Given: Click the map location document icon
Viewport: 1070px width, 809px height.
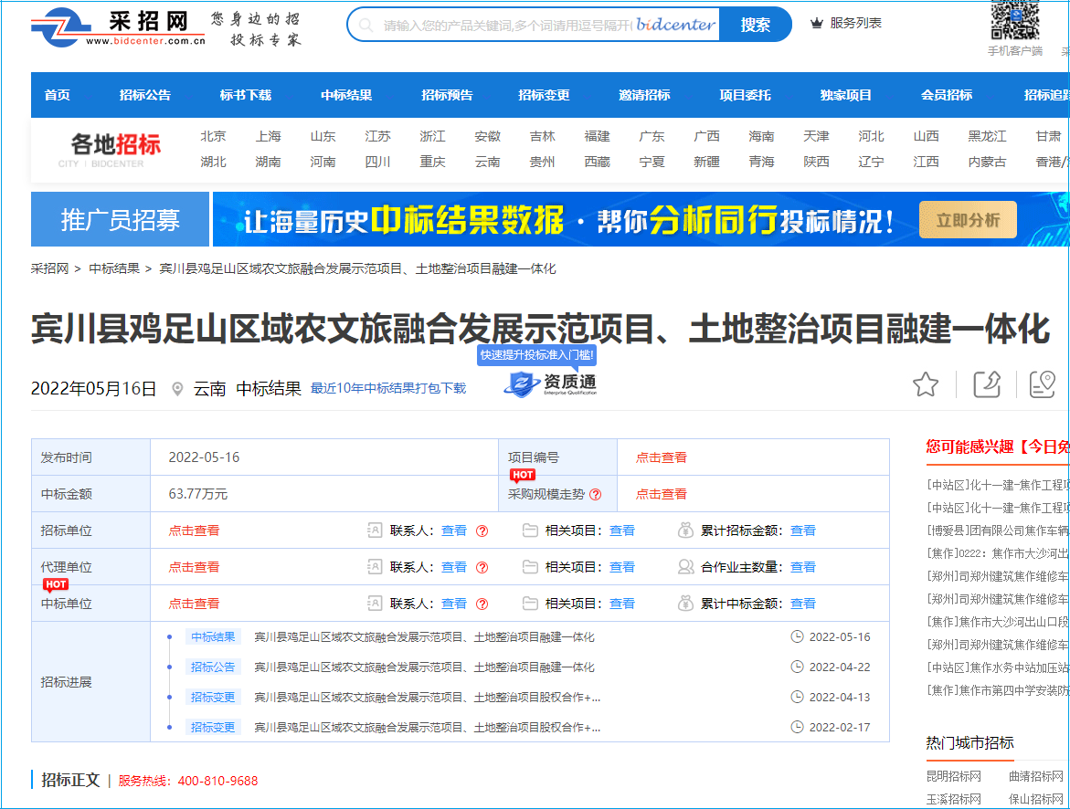Looking at the screenshot, I should click(x=1042, y=384).
